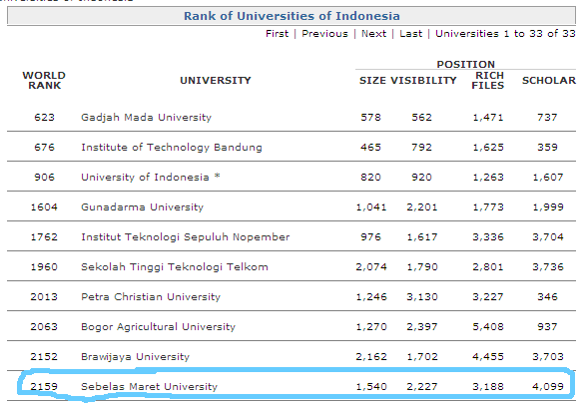
Task: Click Bandung rich files value 1,625
Action: pos(488,148)
